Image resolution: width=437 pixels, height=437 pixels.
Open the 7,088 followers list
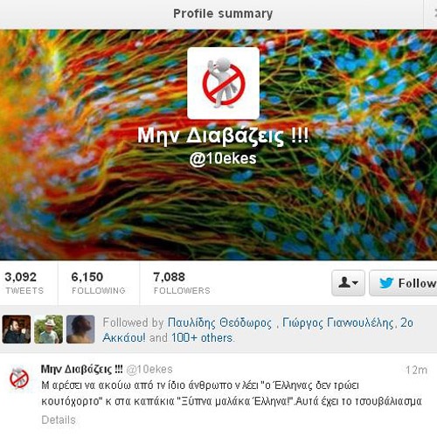pos(182,282)
